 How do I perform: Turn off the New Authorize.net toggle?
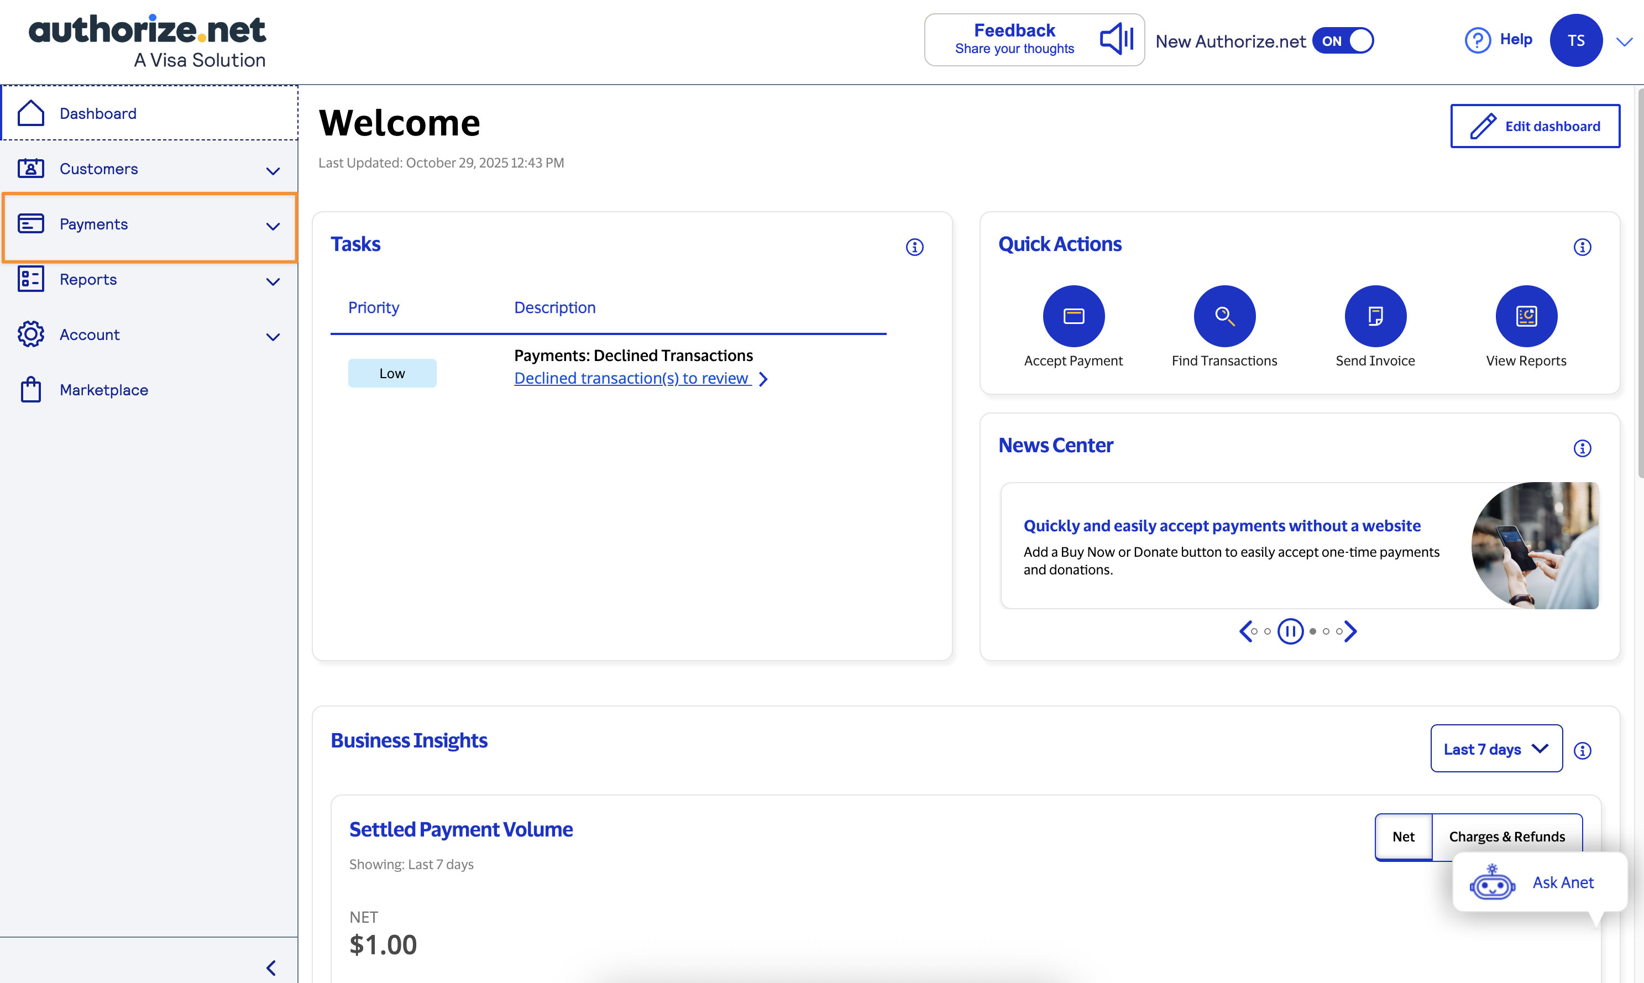point(1343,41)
